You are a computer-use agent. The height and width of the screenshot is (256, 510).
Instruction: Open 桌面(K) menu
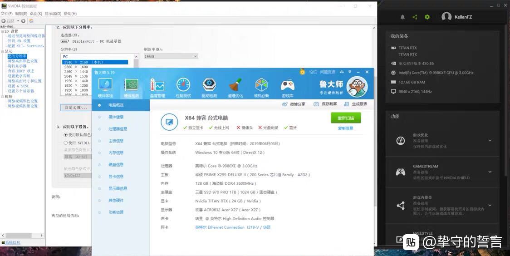[36, 14]
